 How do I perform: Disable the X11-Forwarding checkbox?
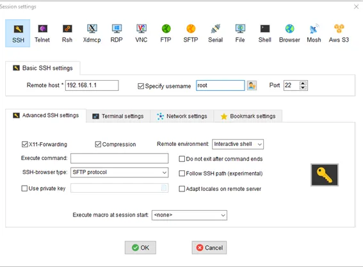(x=25, y=145)
